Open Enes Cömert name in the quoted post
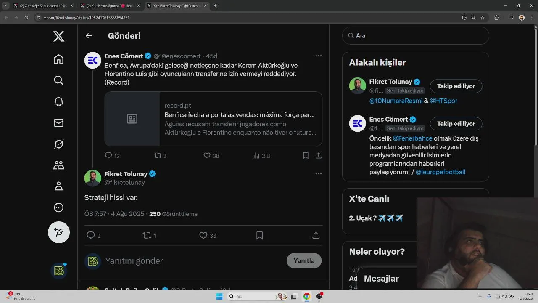Image resolution: width=538 pixels, height=303 pixels. click(x=124, y=56)
